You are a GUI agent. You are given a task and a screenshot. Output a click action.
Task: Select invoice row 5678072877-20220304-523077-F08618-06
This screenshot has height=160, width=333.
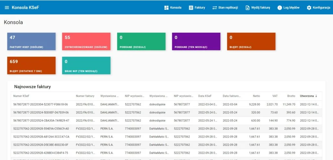[40, 105]
